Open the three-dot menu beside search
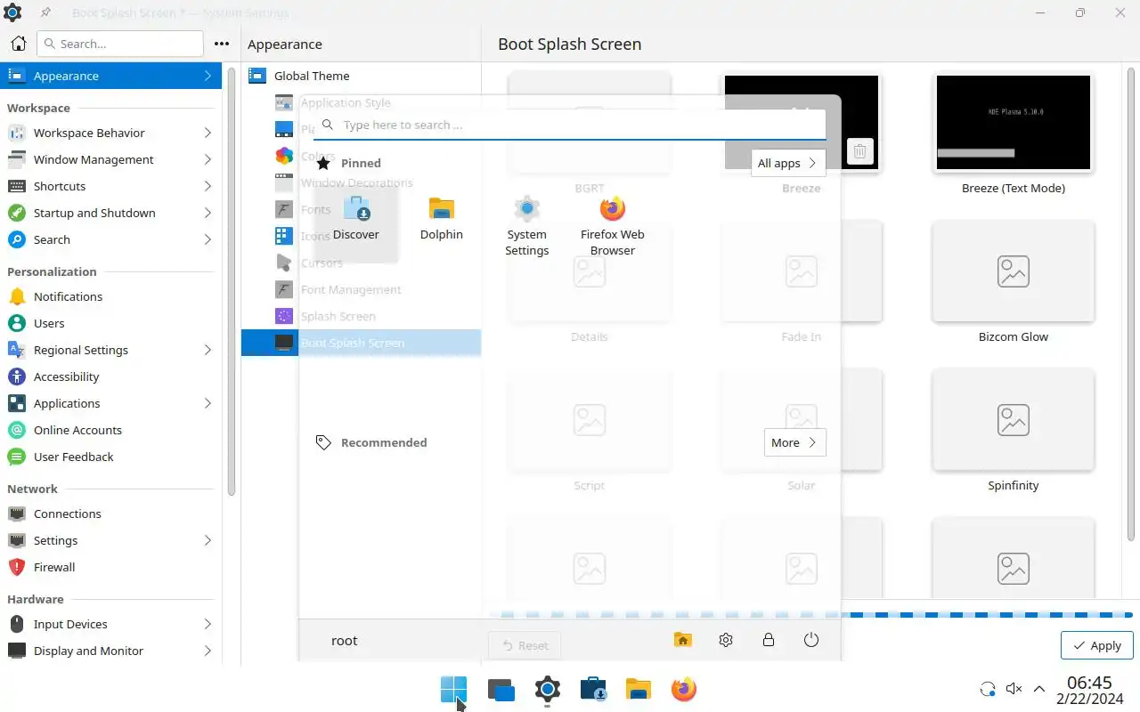 (x=222, y=44)
